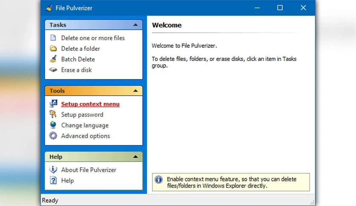356x206 pixels.
Task: Select Erase a disk task
Action: (x=76, y=70)
